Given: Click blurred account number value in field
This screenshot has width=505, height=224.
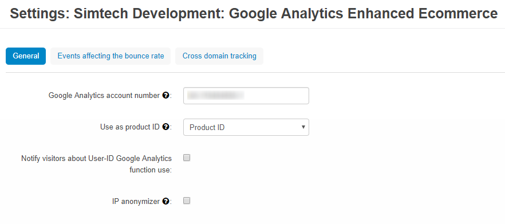Looking at the screenshot, I should pos(215,96).
